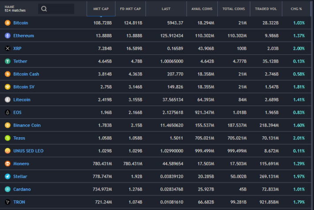Screen dimensions: 314x210
Task: Open the Binance Coin link
Action: click(27, 125)
